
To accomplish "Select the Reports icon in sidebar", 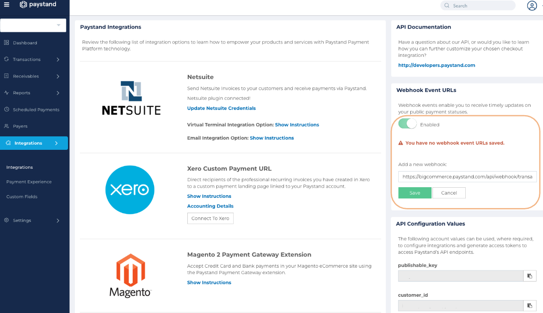I will 6,92.
